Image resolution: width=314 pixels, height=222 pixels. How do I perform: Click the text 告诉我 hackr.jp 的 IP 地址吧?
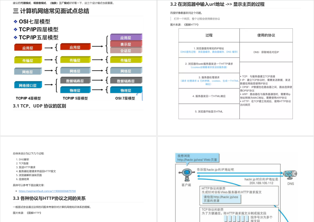coord(215,170)
